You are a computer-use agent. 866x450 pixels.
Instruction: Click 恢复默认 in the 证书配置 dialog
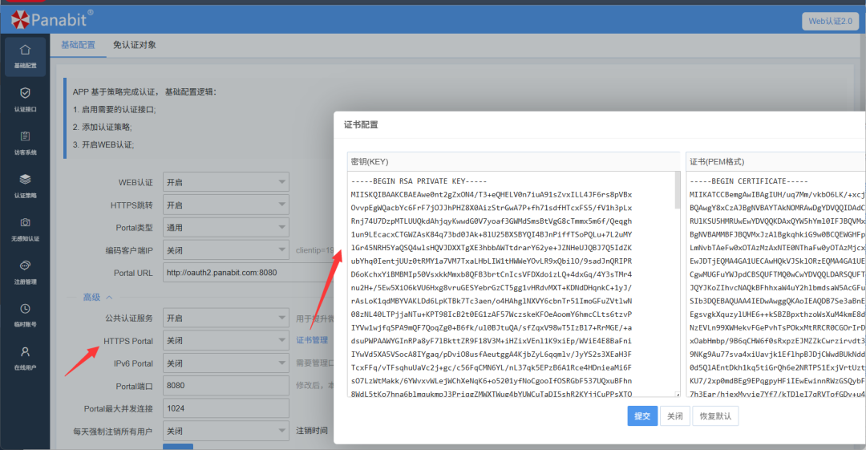(x=715, y=416)
